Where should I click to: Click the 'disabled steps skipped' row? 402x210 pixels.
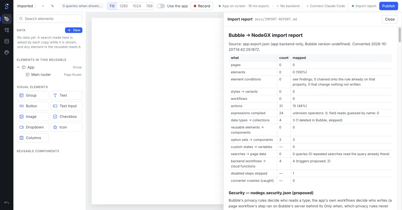point(311,173)
